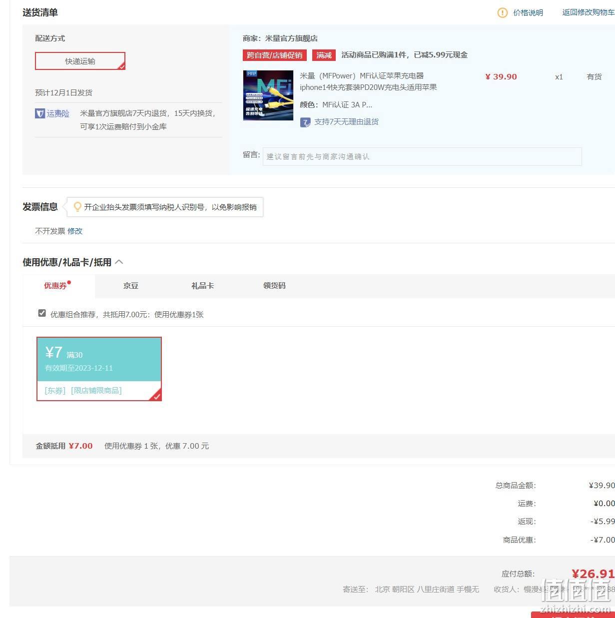Collapse the 使用优惠/礼品卡/抵用 section
The height and width of the screenshot is (618, 615).
(x=119, y=262)
